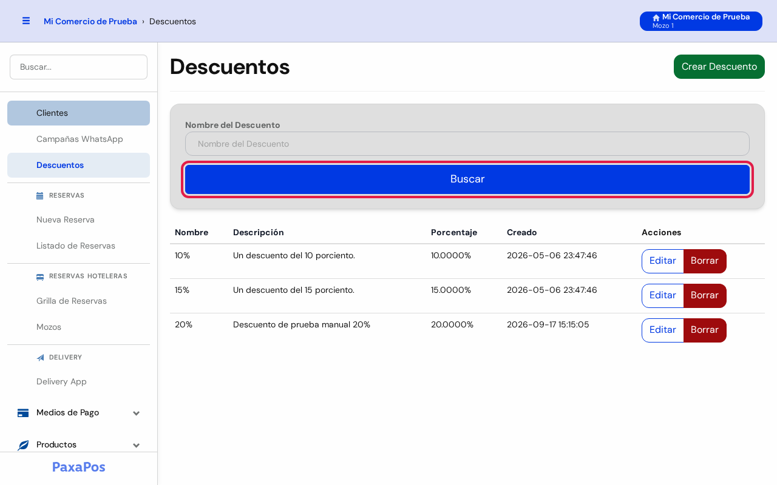Click the 15.0000% percentage cell

pos(451,290)
